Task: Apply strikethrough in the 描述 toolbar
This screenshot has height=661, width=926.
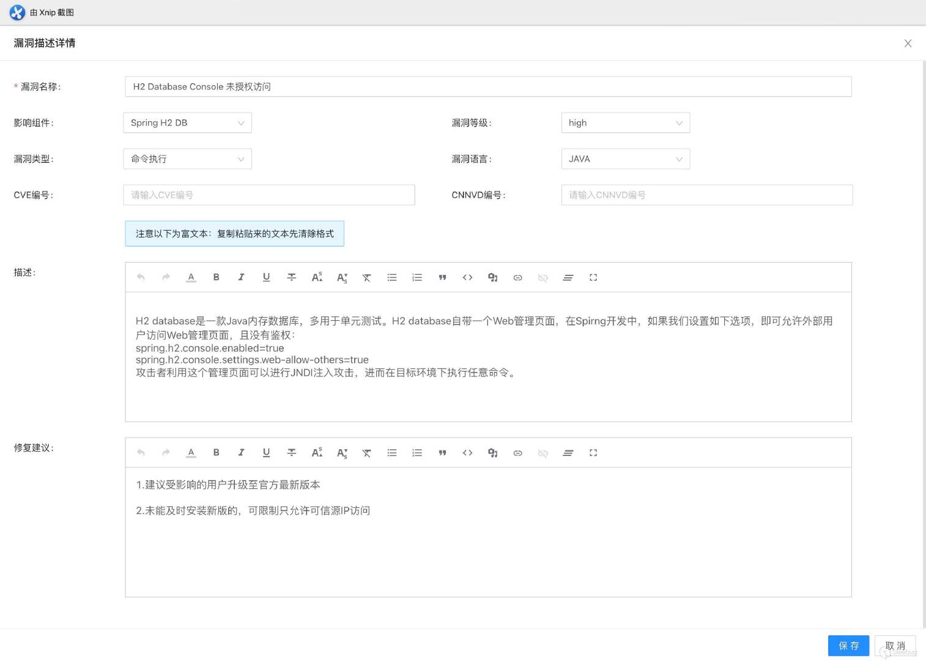Action: 292,277
